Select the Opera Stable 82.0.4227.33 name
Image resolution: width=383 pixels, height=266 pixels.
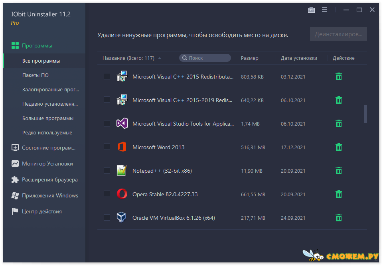[165, 195]
